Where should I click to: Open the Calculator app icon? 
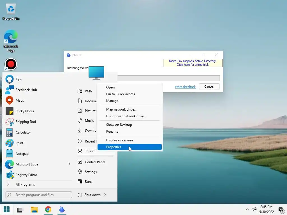[9, 132]
